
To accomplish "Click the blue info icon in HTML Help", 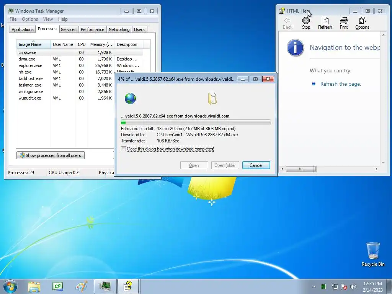I will coord(295,47).
